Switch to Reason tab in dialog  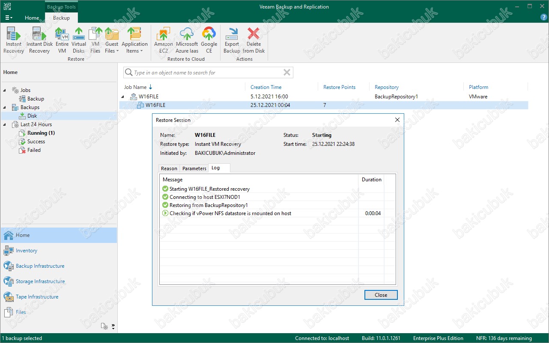pyautogui.click(x=169, y=169)
